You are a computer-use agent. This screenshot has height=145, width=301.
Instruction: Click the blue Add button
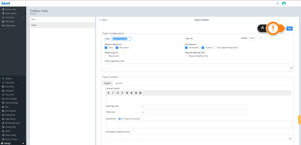(290, 28)
